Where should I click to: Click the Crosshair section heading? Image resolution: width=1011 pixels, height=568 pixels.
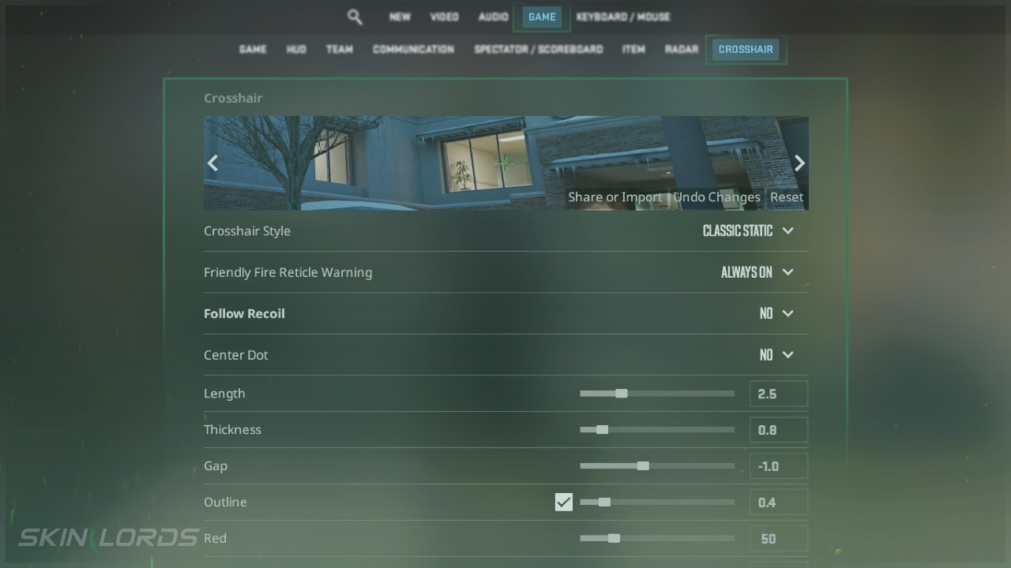point(233,98)
